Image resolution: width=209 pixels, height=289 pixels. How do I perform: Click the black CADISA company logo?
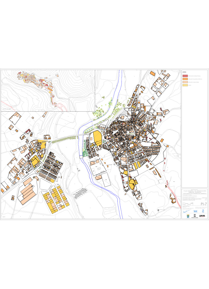202,216
